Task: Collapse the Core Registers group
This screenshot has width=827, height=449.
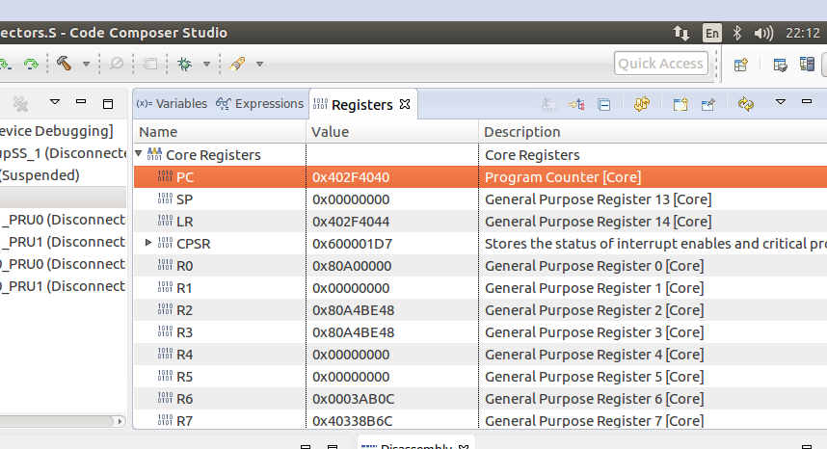Action: (139, 154)
